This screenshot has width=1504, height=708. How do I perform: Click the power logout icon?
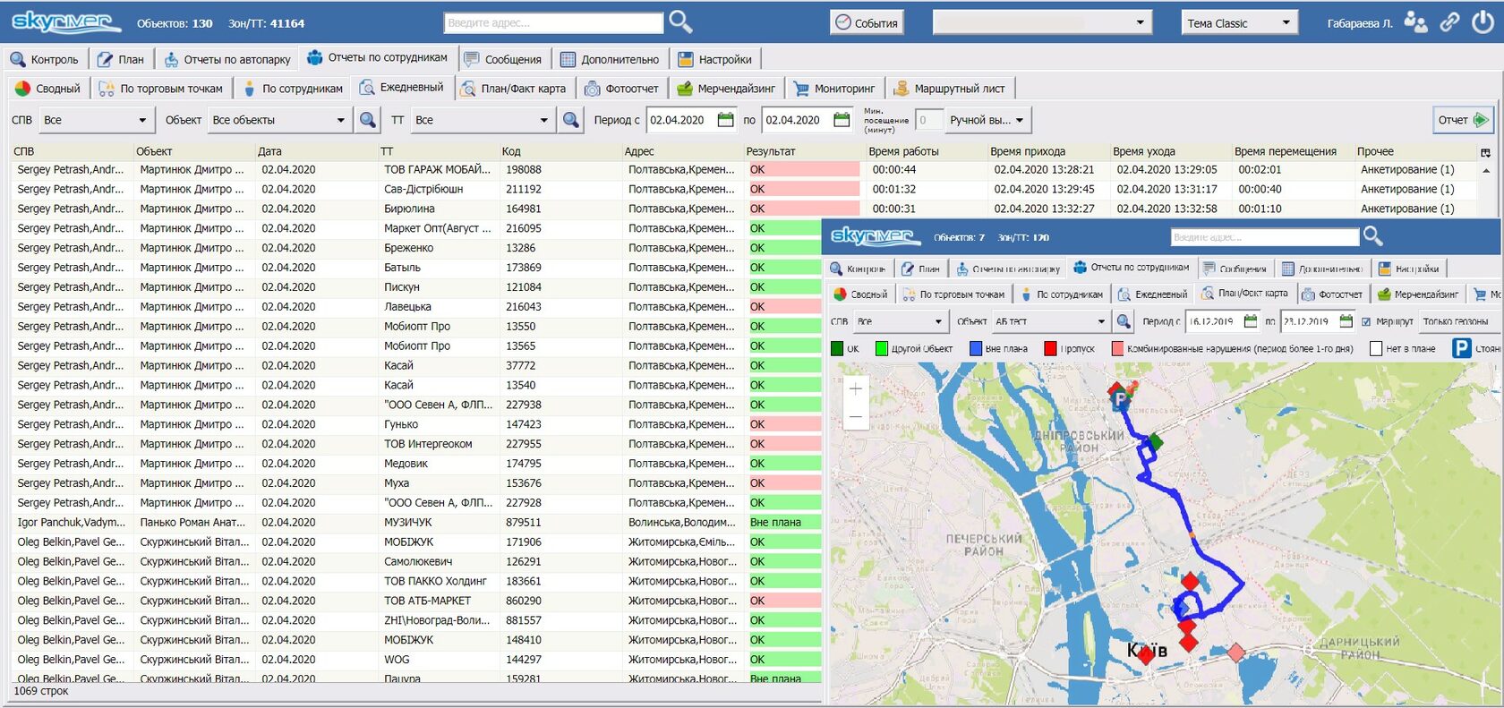click(x=1483, y=22)
